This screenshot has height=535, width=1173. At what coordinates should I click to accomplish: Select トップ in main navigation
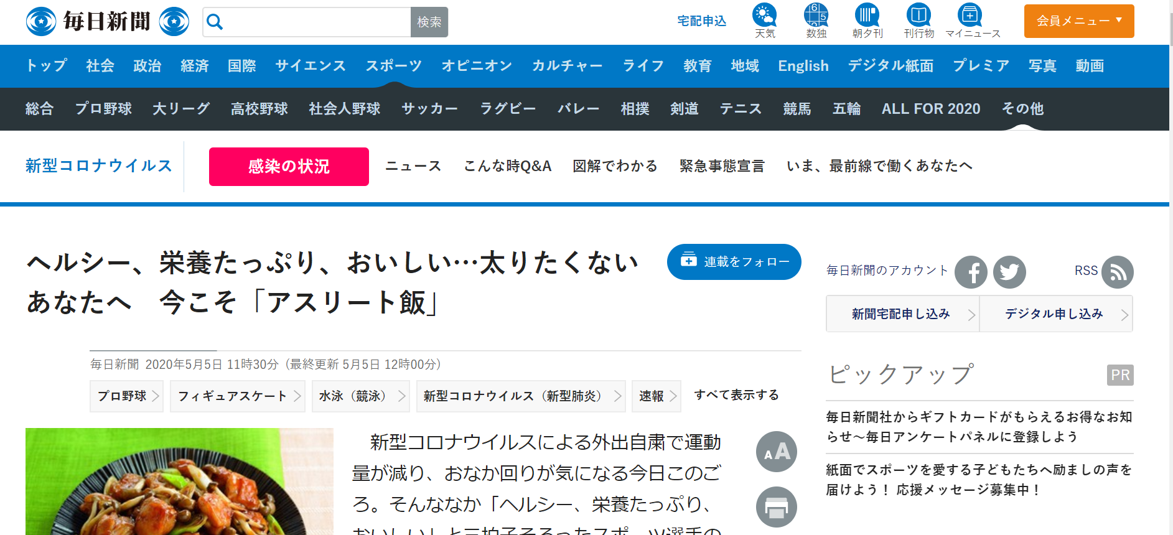tap(47, 66)
